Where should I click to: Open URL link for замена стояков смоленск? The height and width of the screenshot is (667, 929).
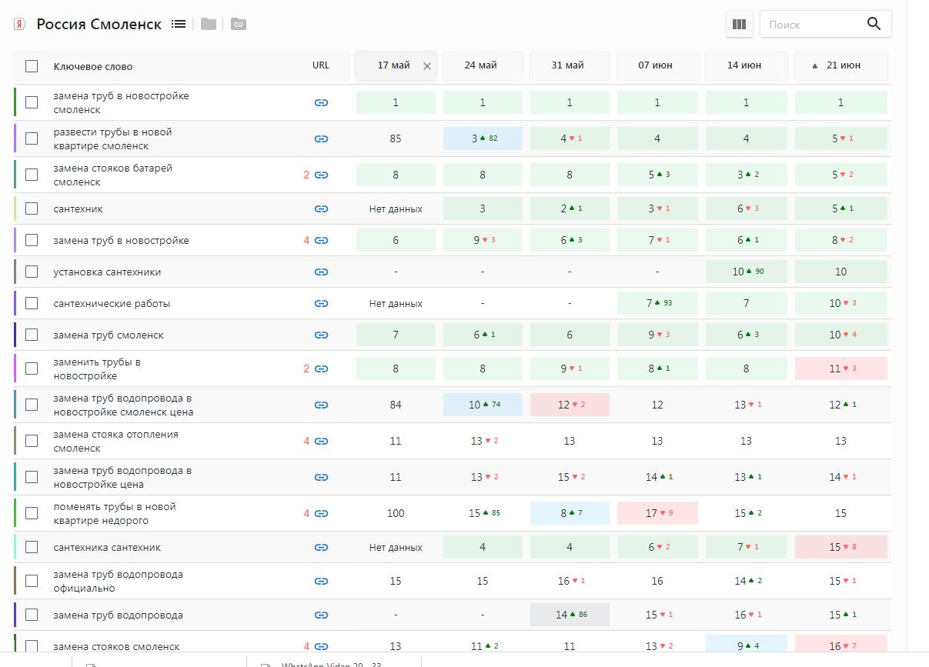coord(322,646)
